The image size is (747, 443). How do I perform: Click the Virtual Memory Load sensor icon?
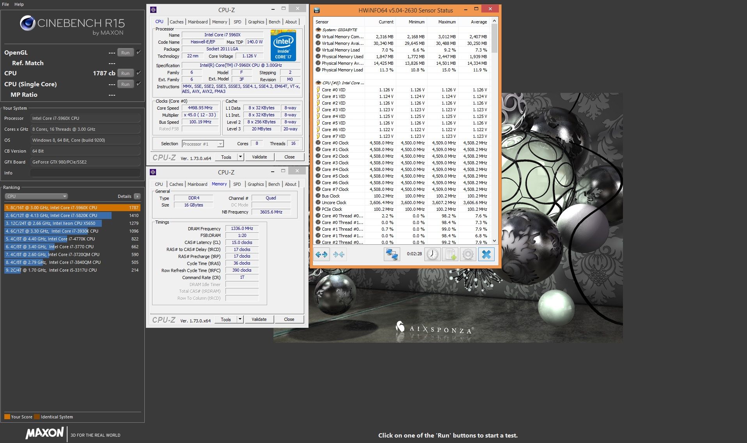318,50
